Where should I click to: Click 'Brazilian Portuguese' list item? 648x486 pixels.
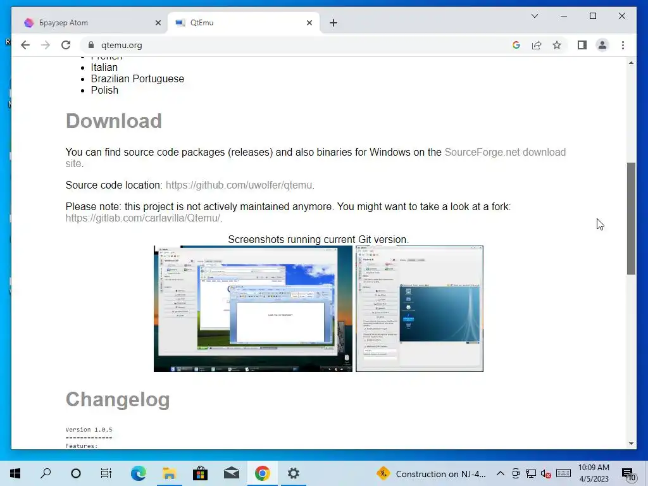click(x=137, y=78)
